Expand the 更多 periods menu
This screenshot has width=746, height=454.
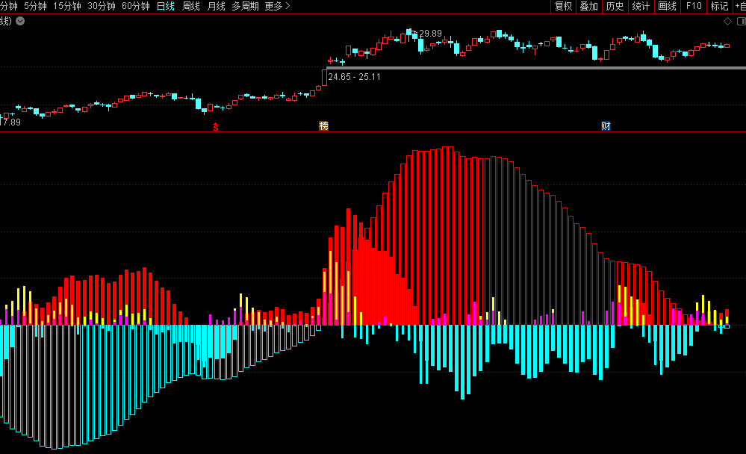pos(277,7)
